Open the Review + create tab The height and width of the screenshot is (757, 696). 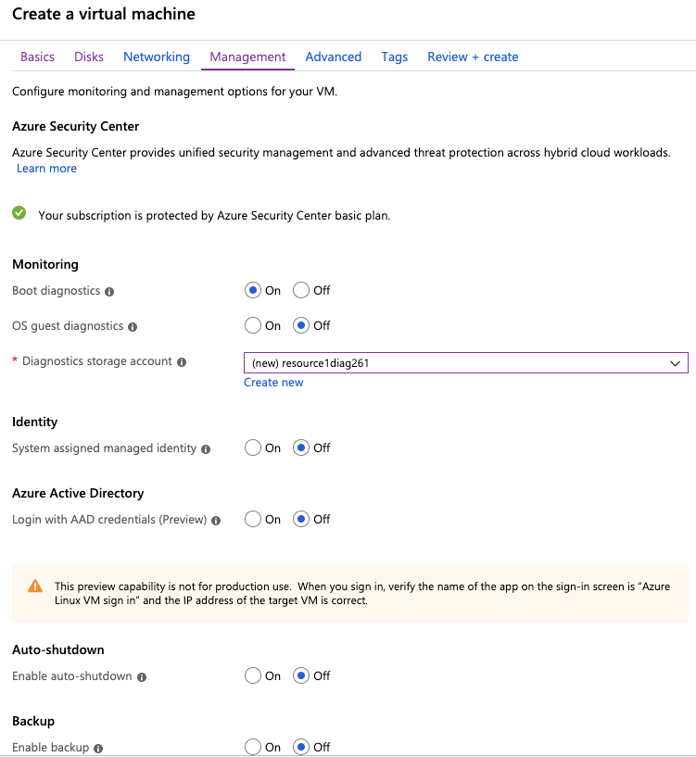[x=473, y=57]
